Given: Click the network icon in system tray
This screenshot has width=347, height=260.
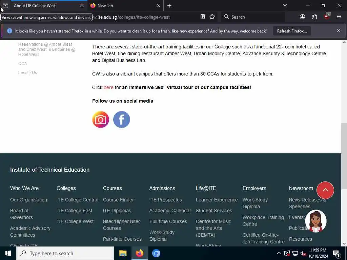Looking at the screenshot, I should [x=295, y=253].
